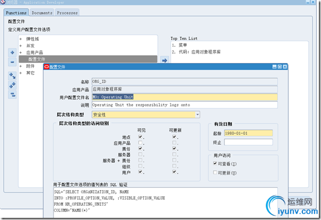Expand the 弹性域 tree node
The image size is (321, 220).
point(20,39)
